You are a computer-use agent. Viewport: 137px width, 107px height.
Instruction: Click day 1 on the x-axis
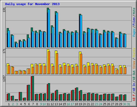tap(9, 104)
